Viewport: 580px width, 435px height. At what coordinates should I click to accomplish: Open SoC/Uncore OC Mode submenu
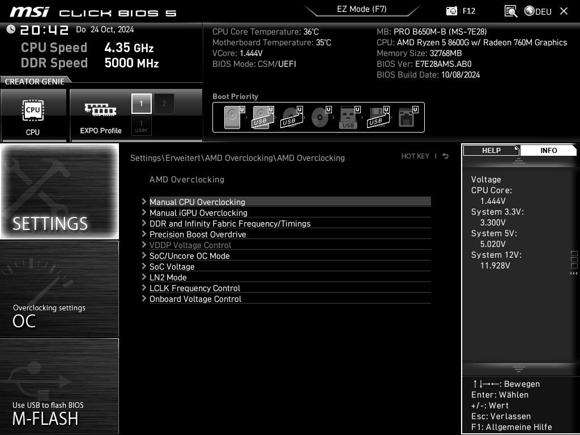click(290, 255)
